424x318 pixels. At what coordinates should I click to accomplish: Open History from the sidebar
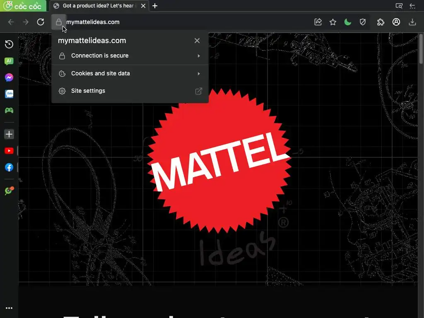click(9, 44)
